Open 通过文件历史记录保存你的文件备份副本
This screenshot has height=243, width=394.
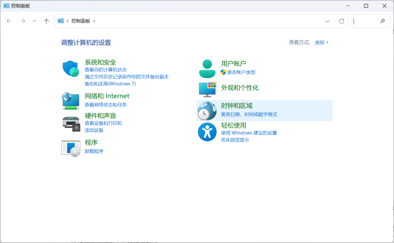[x=126, y=77]
